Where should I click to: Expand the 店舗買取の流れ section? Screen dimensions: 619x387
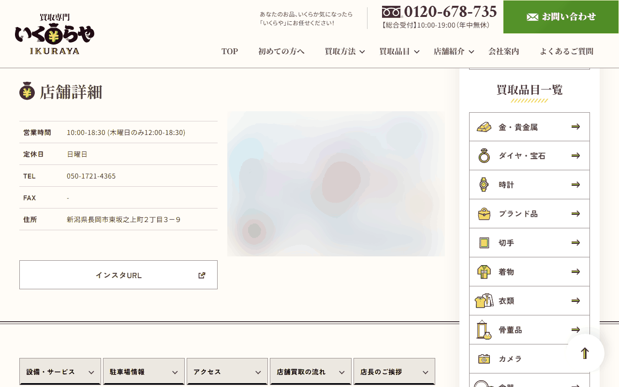(x=310, y=372)
